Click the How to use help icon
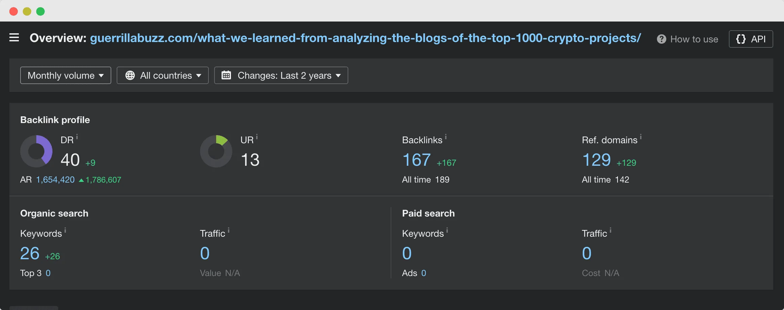This screenshot has width=784, height=310. (661, 39)
